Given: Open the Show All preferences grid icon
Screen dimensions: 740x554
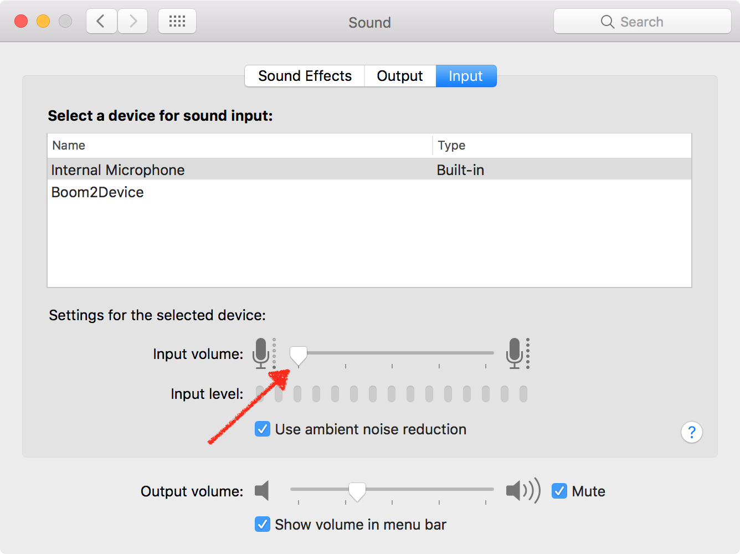Looking at the screenshot, I should (177, 20).
